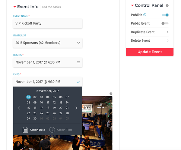The image size is (181, 150).
Task: Confirm Ends date with the blue checkmark
Action: click(78, 82)
